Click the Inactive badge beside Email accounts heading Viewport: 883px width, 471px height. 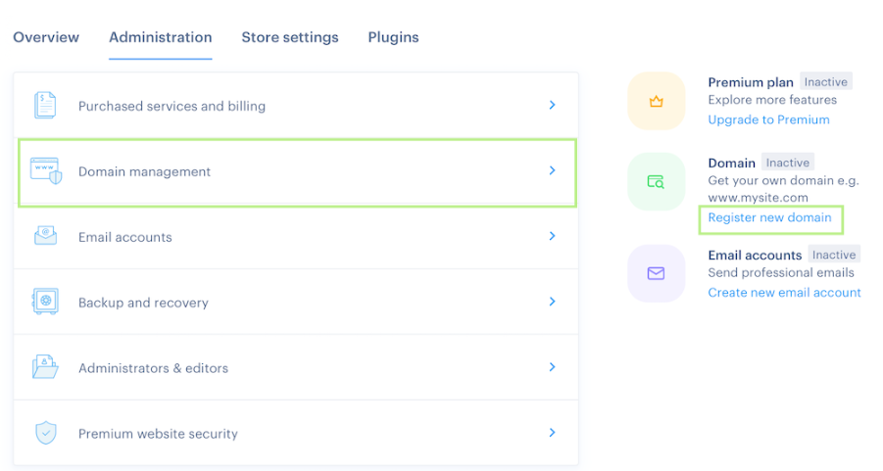(834, 255)
